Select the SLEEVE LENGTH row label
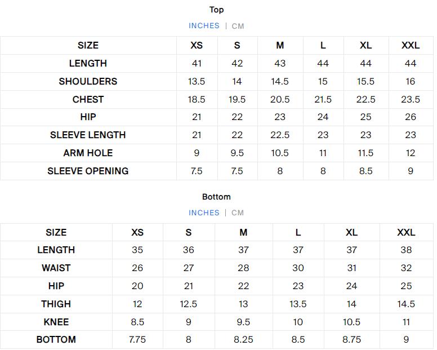This screenshot has width=437, height=350. [88, 135]
